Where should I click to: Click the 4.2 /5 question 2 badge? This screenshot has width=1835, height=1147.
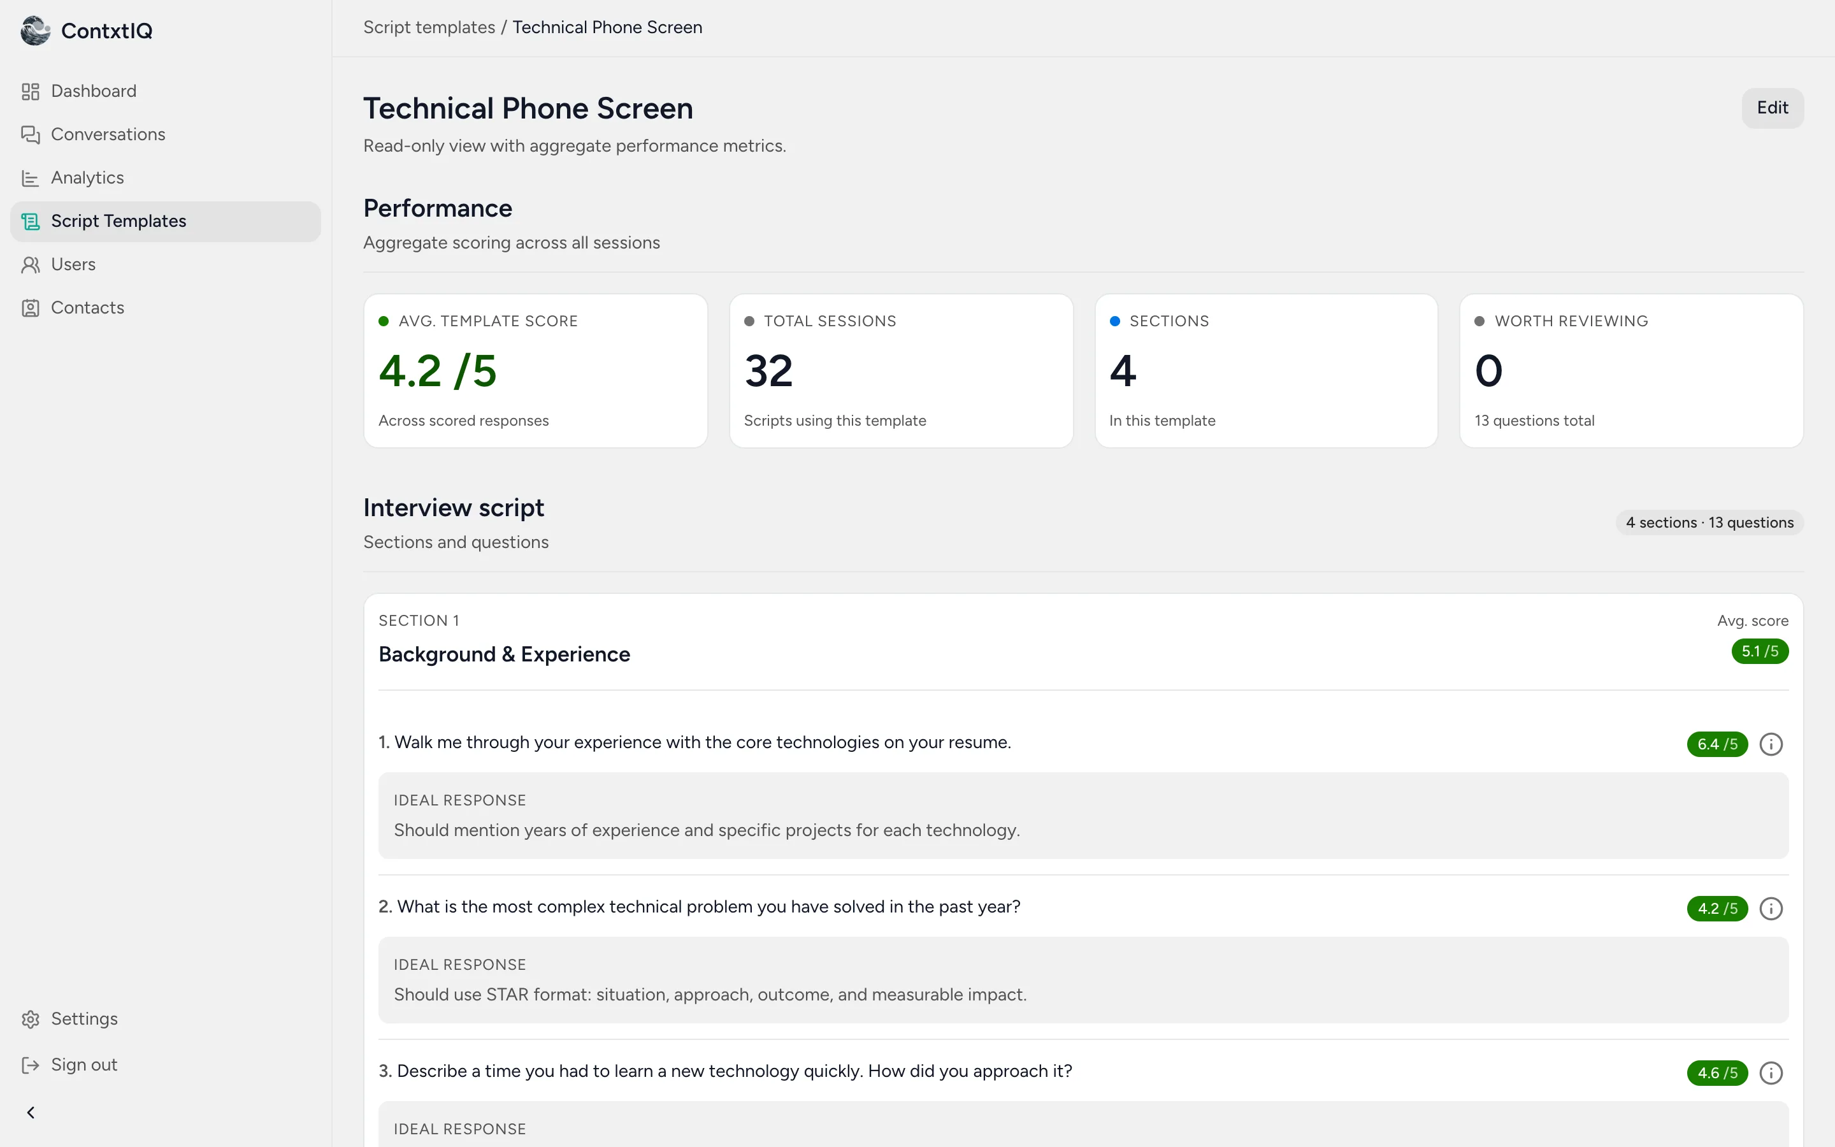(1718, 909)
